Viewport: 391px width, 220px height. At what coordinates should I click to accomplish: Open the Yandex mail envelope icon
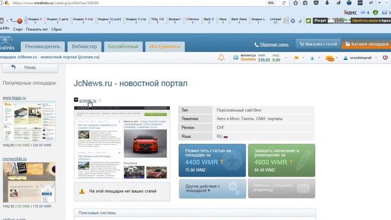[x=384, y=12]
